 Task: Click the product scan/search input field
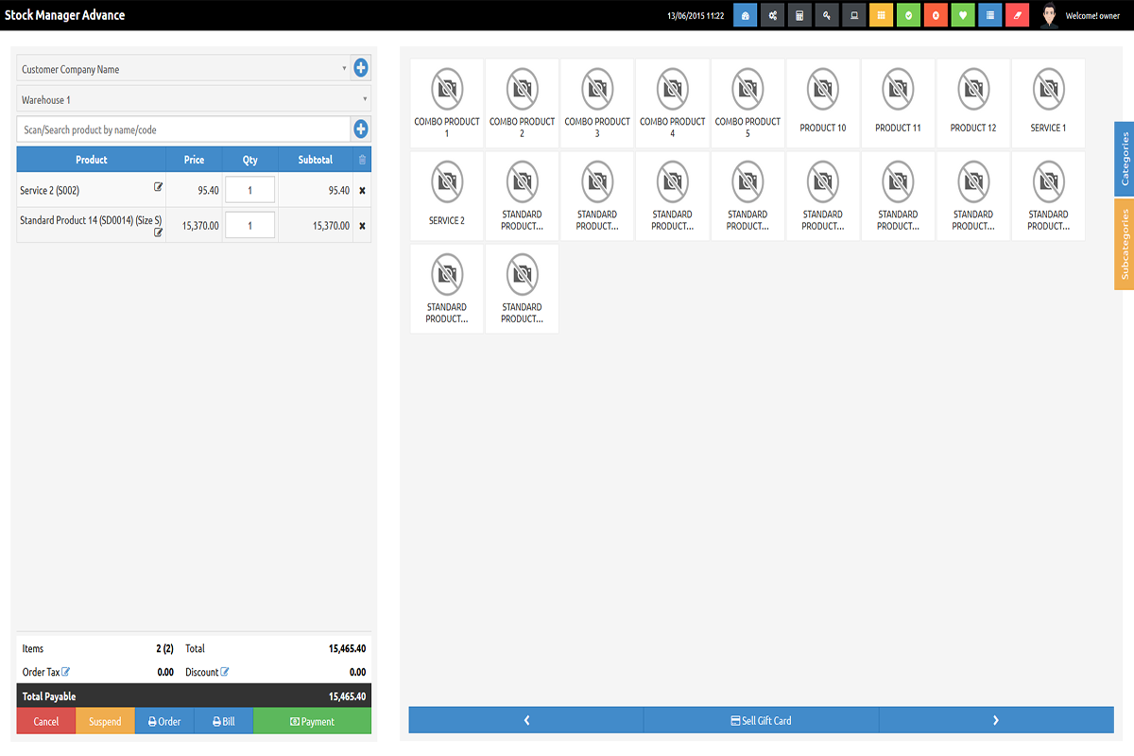pyautogui.click(x=184, y=129)
